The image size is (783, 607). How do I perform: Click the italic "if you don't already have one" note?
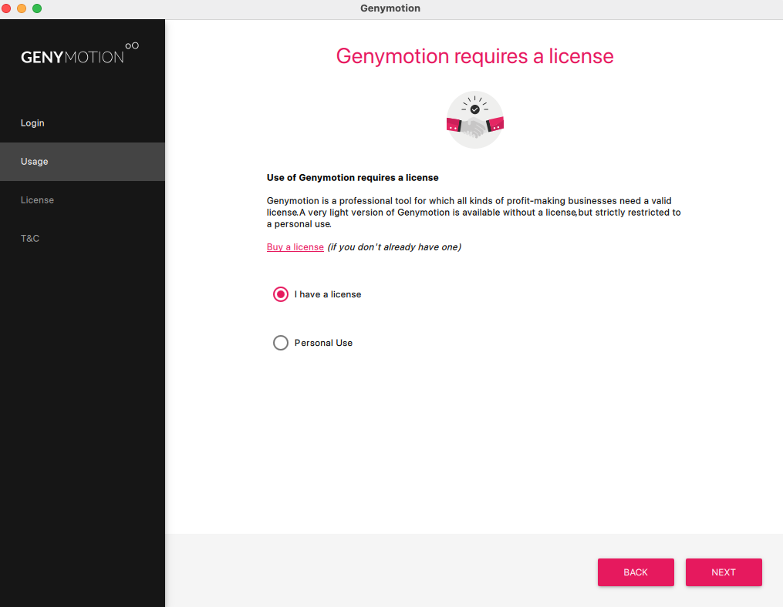394,247
